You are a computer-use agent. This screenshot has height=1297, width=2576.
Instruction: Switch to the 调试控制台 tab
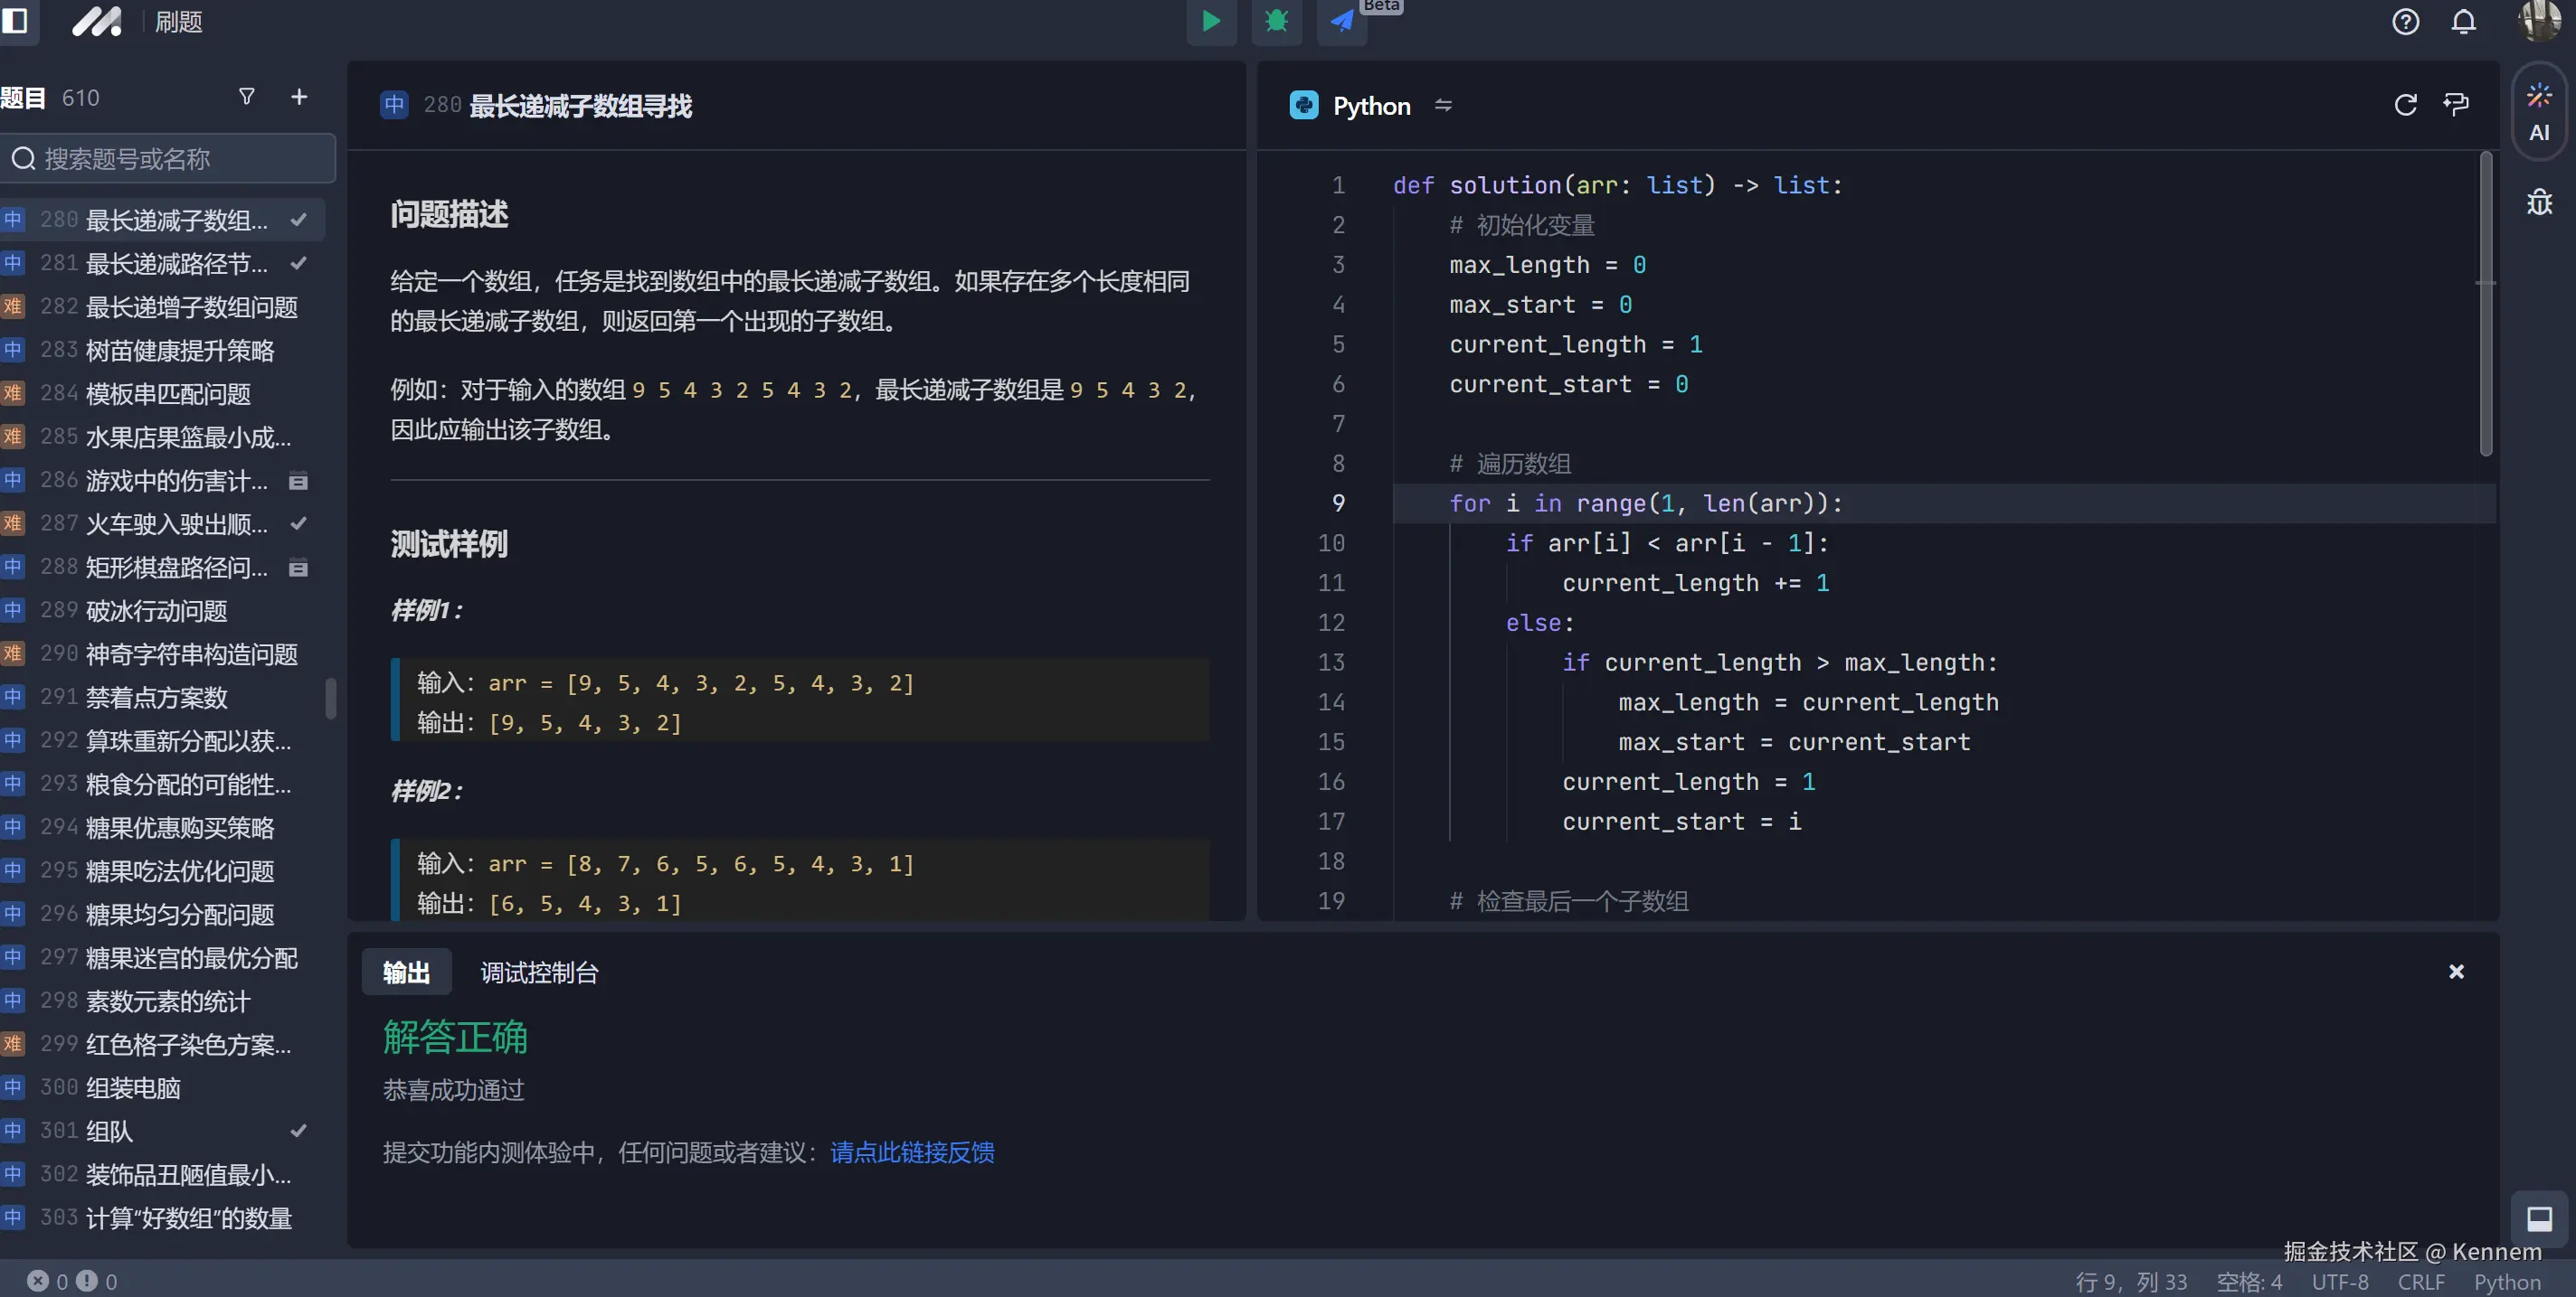[539, 973]
